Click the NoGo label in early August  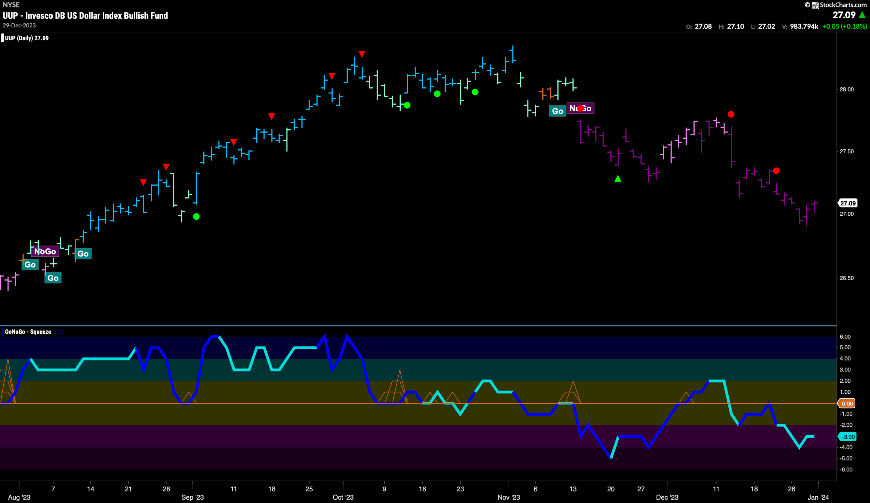[x=45, y=252]
